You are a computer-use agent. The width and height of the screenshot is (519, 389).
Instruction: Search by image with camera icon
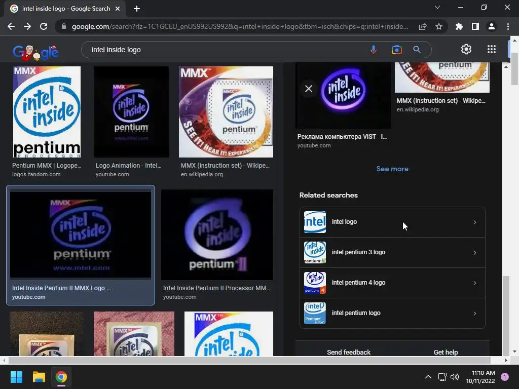[x=396, y=50]
